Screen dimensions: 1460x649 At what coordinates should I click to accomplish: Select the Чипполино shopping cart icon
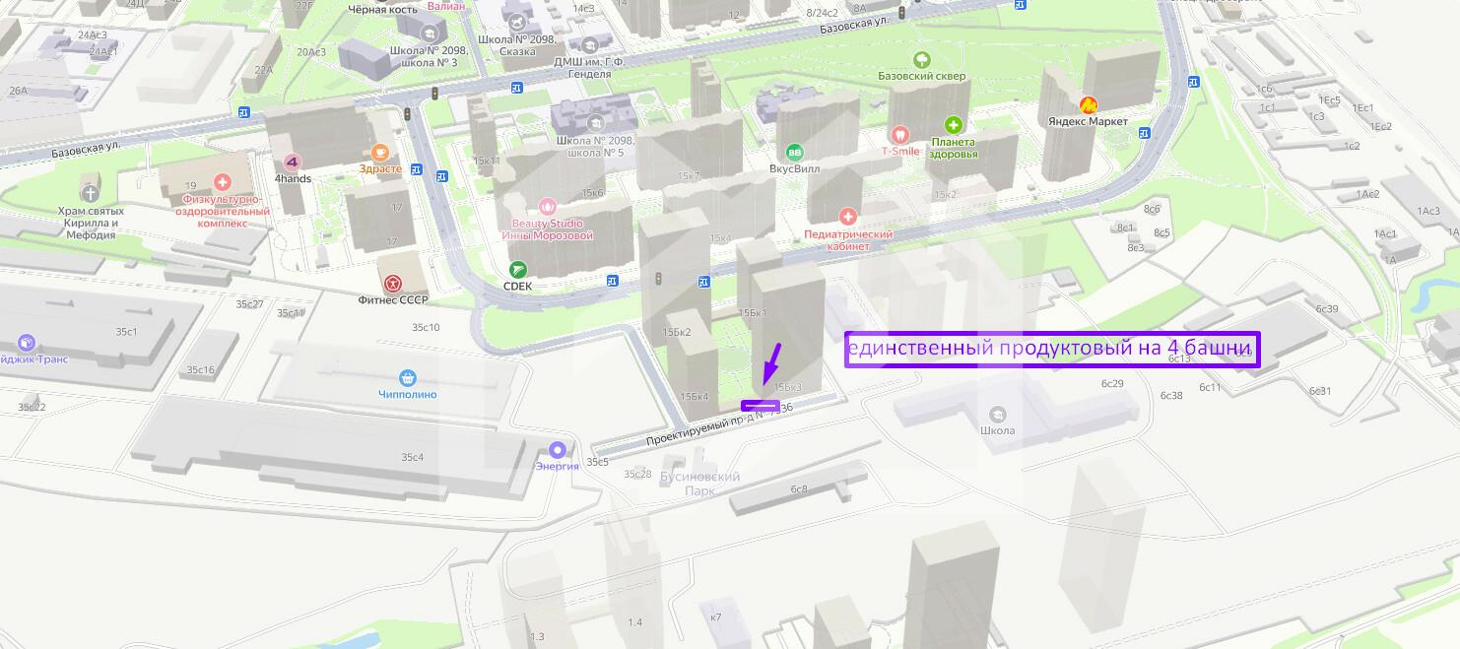(408, 378)
